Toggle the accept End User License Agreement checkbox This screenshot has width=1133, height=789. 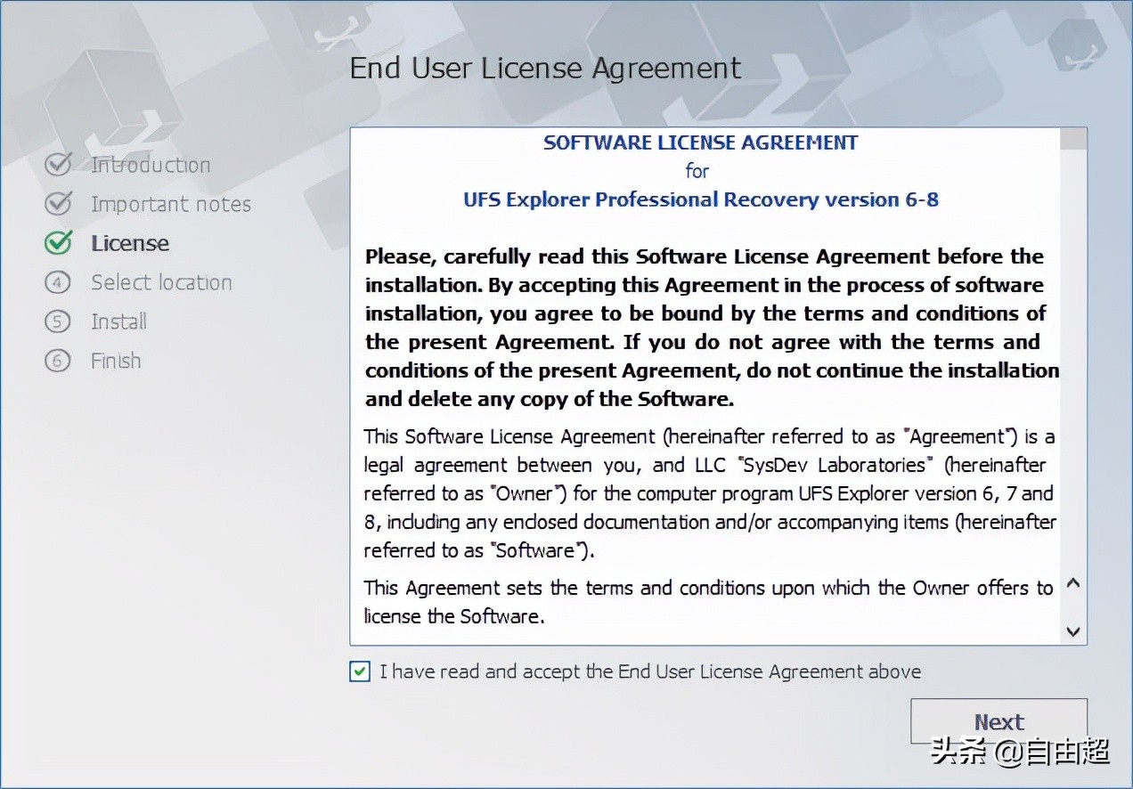click(360, 671)
